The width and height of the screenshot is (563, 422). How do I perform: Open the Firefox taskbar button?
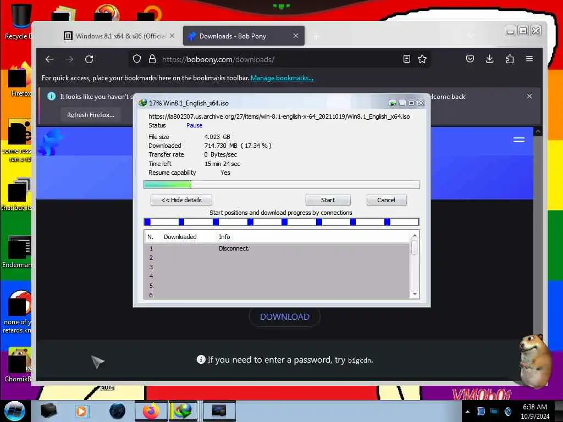151,411
